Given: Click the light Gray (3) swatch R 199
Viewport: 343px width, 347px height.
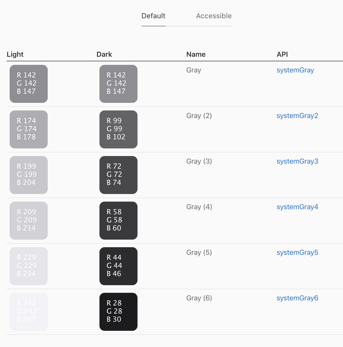Looking at the screenshot, I should [x=29, y=175].
